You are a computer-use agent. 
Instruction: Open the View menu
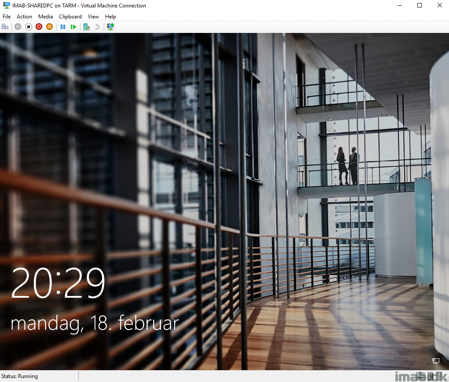click(x=93, y=17)
